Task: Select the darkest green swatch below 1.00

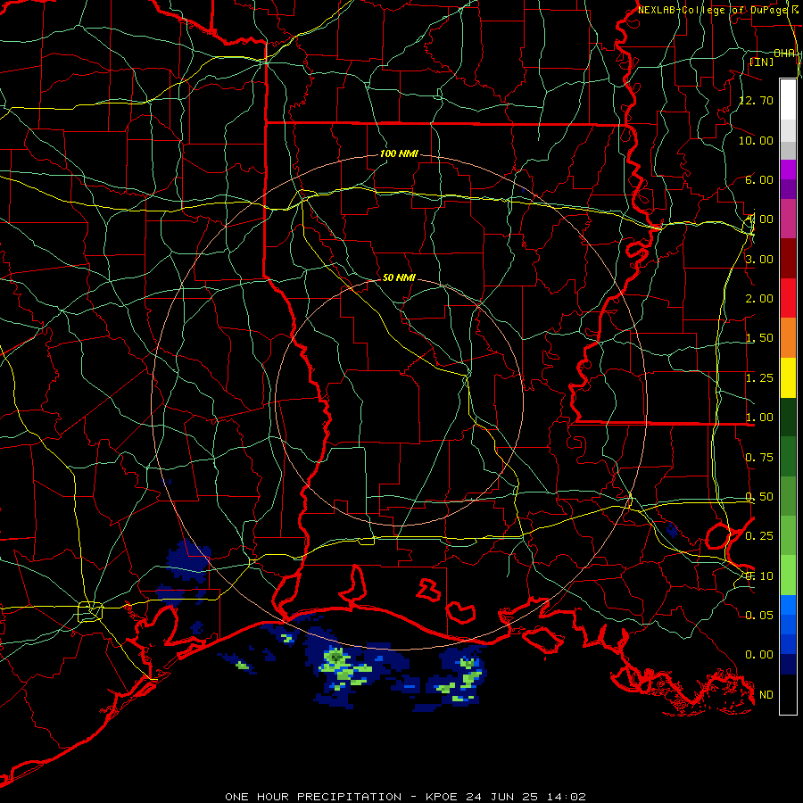Action: pos(788,418)
